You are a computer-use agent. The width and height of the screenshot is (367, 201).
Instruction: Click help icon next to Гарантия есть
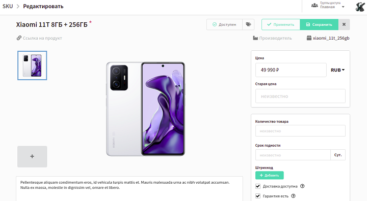(x=293, y=196)
